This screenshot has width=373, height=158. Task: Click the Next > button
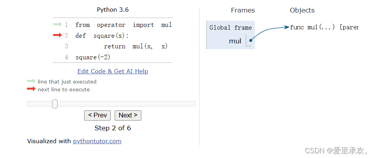pyautogui.click(x=128, y=115)
